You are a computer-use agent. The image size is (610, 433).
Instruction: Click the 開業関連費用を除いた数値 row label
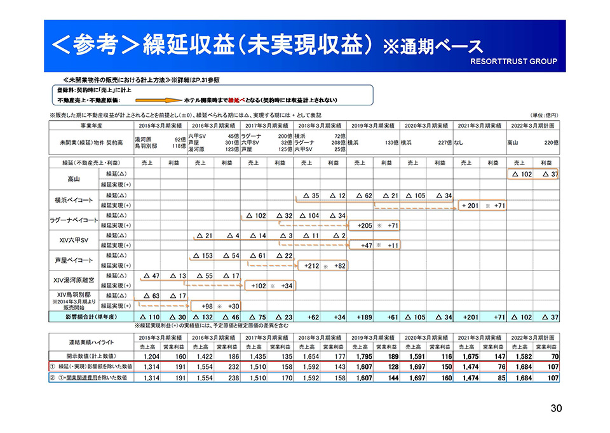click(91, 377)
